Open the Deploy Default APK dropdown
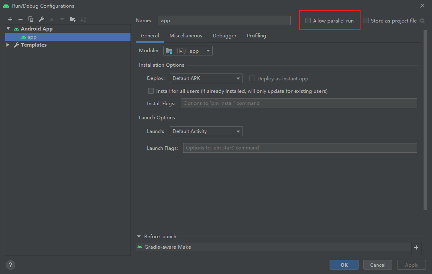This screenshot has height=274, width=432. tap(206, 78)
